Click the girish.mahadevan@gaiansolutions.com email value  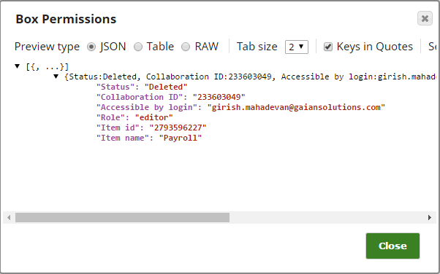tap(296, 107)
